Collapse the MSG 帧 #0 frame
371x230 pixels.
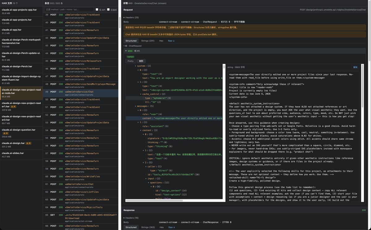(126, 51)
